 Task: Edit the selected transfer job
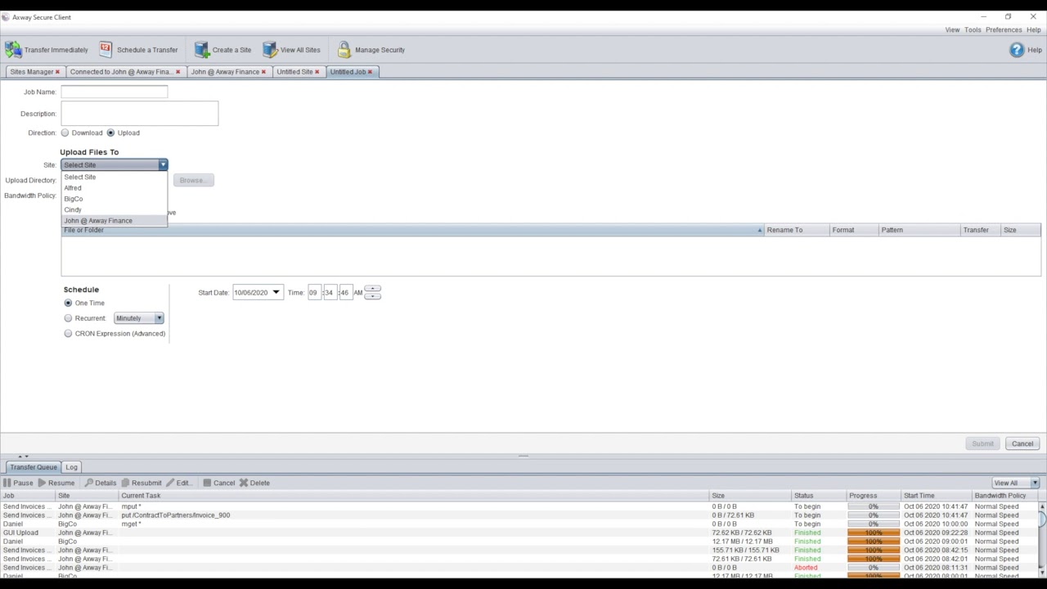[x=178, y=483]
